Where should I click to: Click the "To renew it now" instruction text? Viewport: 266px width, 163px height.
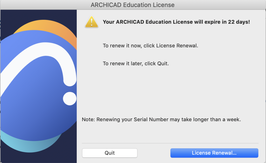(150, 46)
